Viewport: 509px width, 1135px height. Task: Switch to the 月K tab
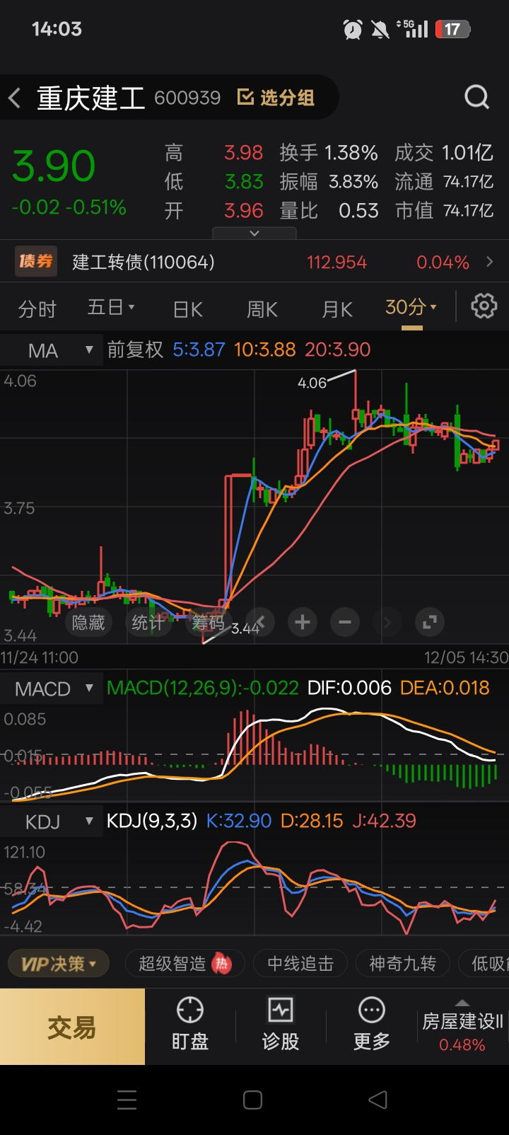tap(337, 309)
